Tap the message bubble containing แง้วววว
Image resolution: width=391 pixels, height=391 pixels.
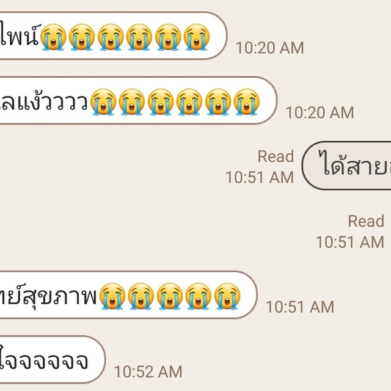click(139, 100)
